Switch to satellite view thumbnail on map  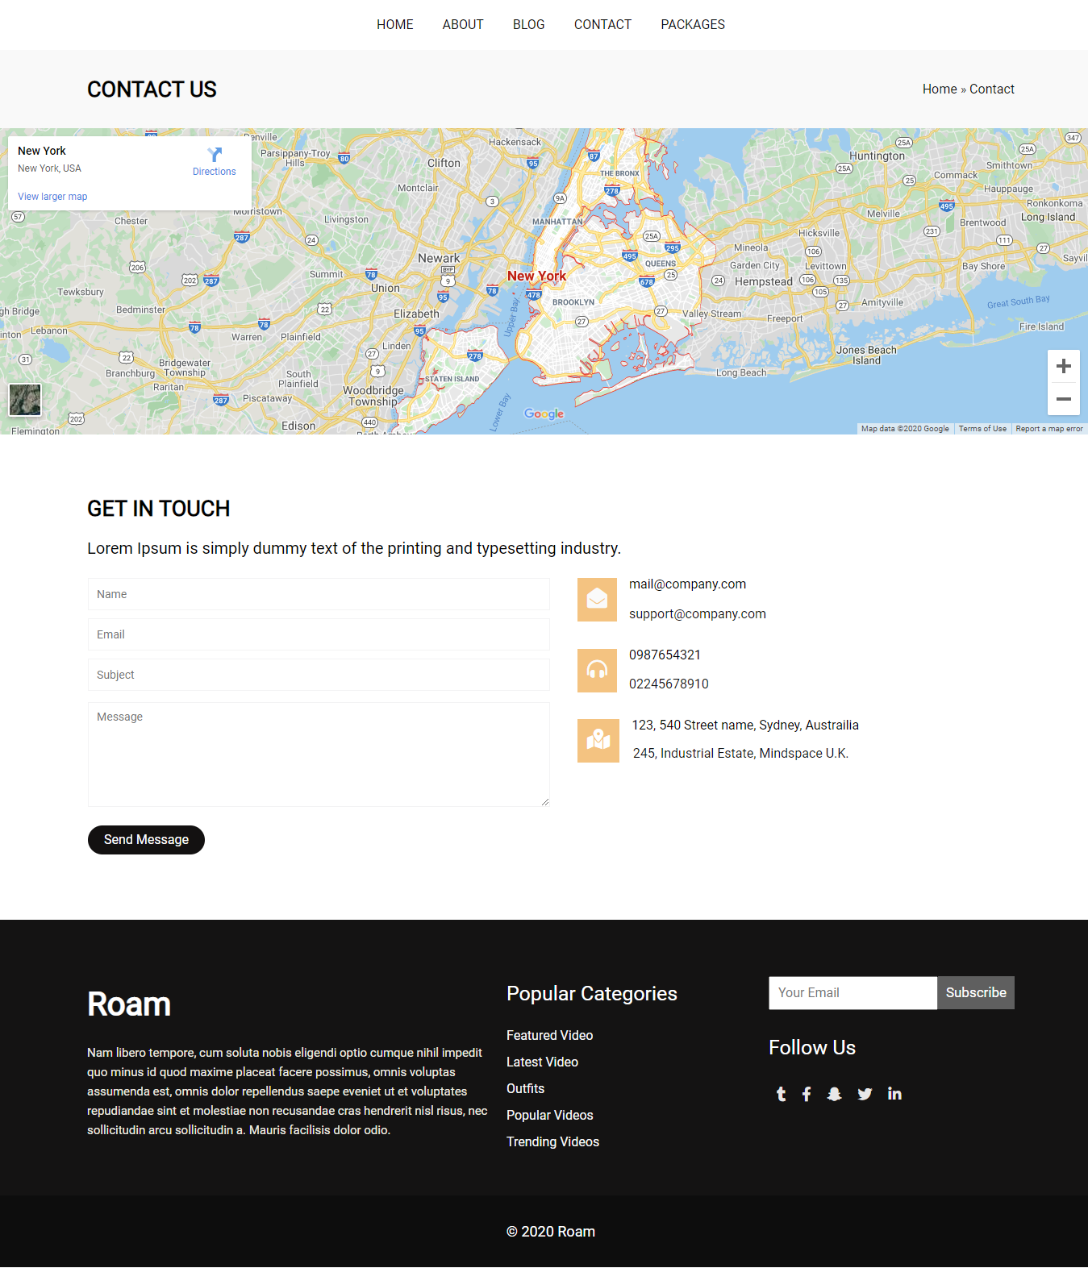pos(25,400)
